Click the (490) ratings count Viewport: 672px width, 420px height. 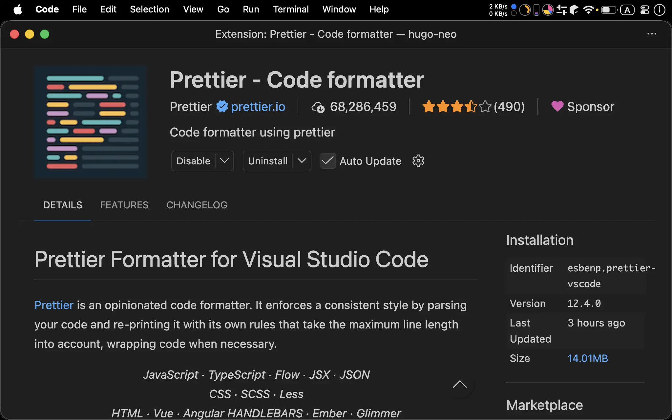click(x=509, y=107)
